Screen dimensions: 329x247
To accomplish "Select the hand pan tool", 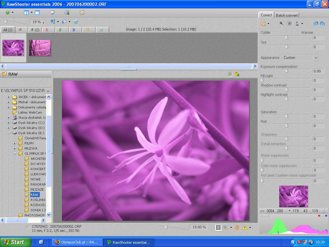I will tap(237, 227).
